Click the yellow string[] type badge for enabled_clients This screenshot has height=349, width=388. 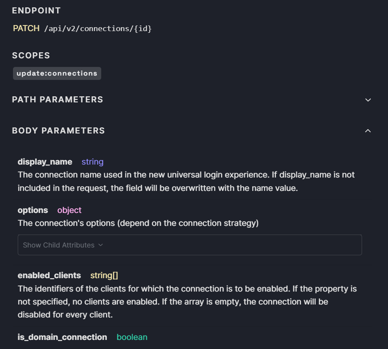[x=104, y=275]
